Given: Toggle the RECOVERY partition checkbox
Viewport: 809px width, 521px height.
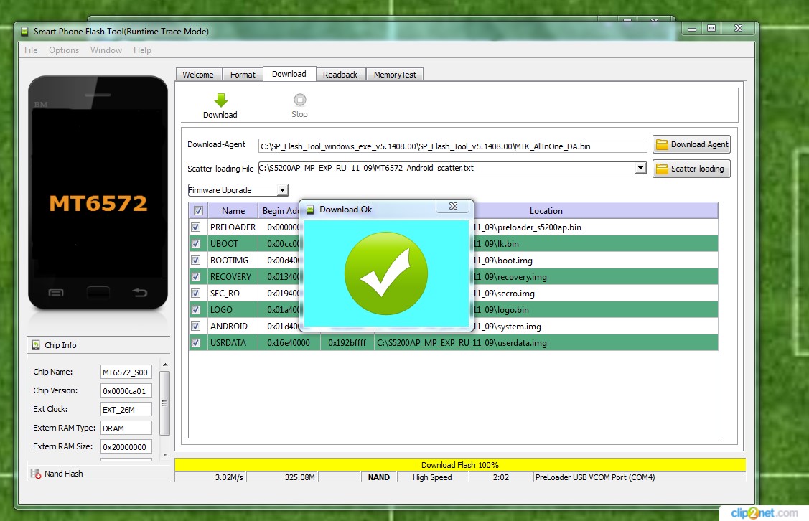Looking at the screenshot, I should point(195,277).
